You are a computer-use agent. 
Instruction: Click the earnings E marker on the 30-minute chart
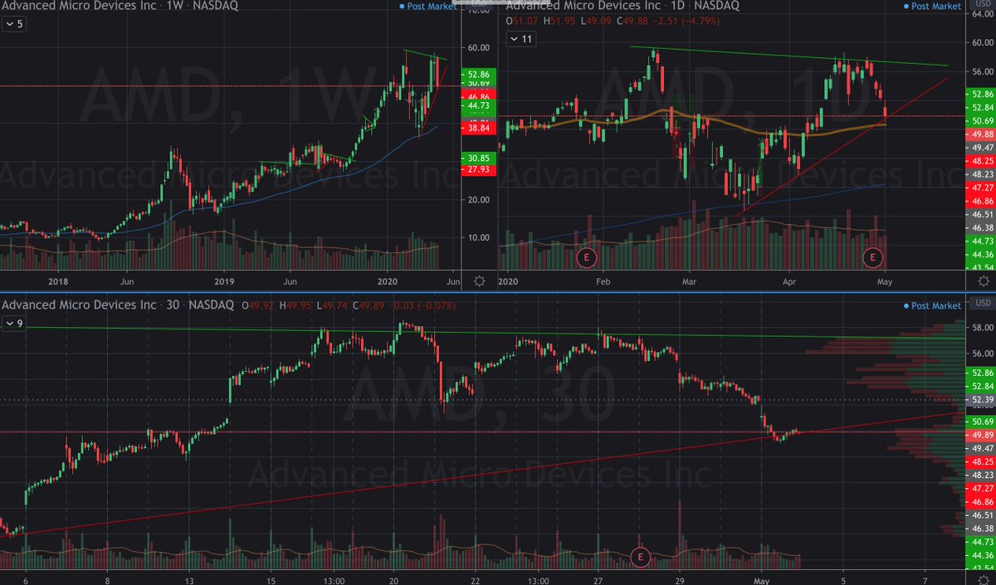[640, 558]
